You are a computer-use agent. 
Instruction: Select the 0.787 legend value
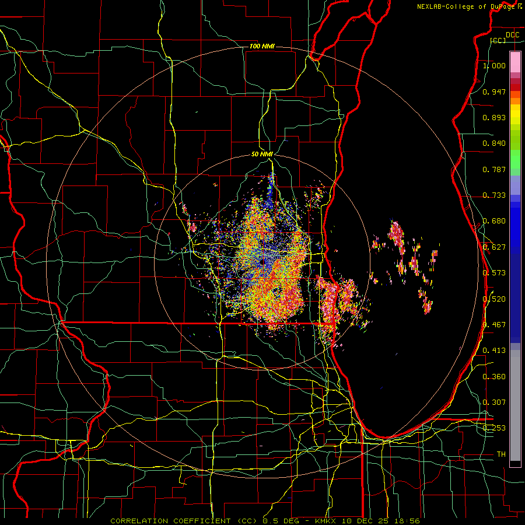click(494, 169)
